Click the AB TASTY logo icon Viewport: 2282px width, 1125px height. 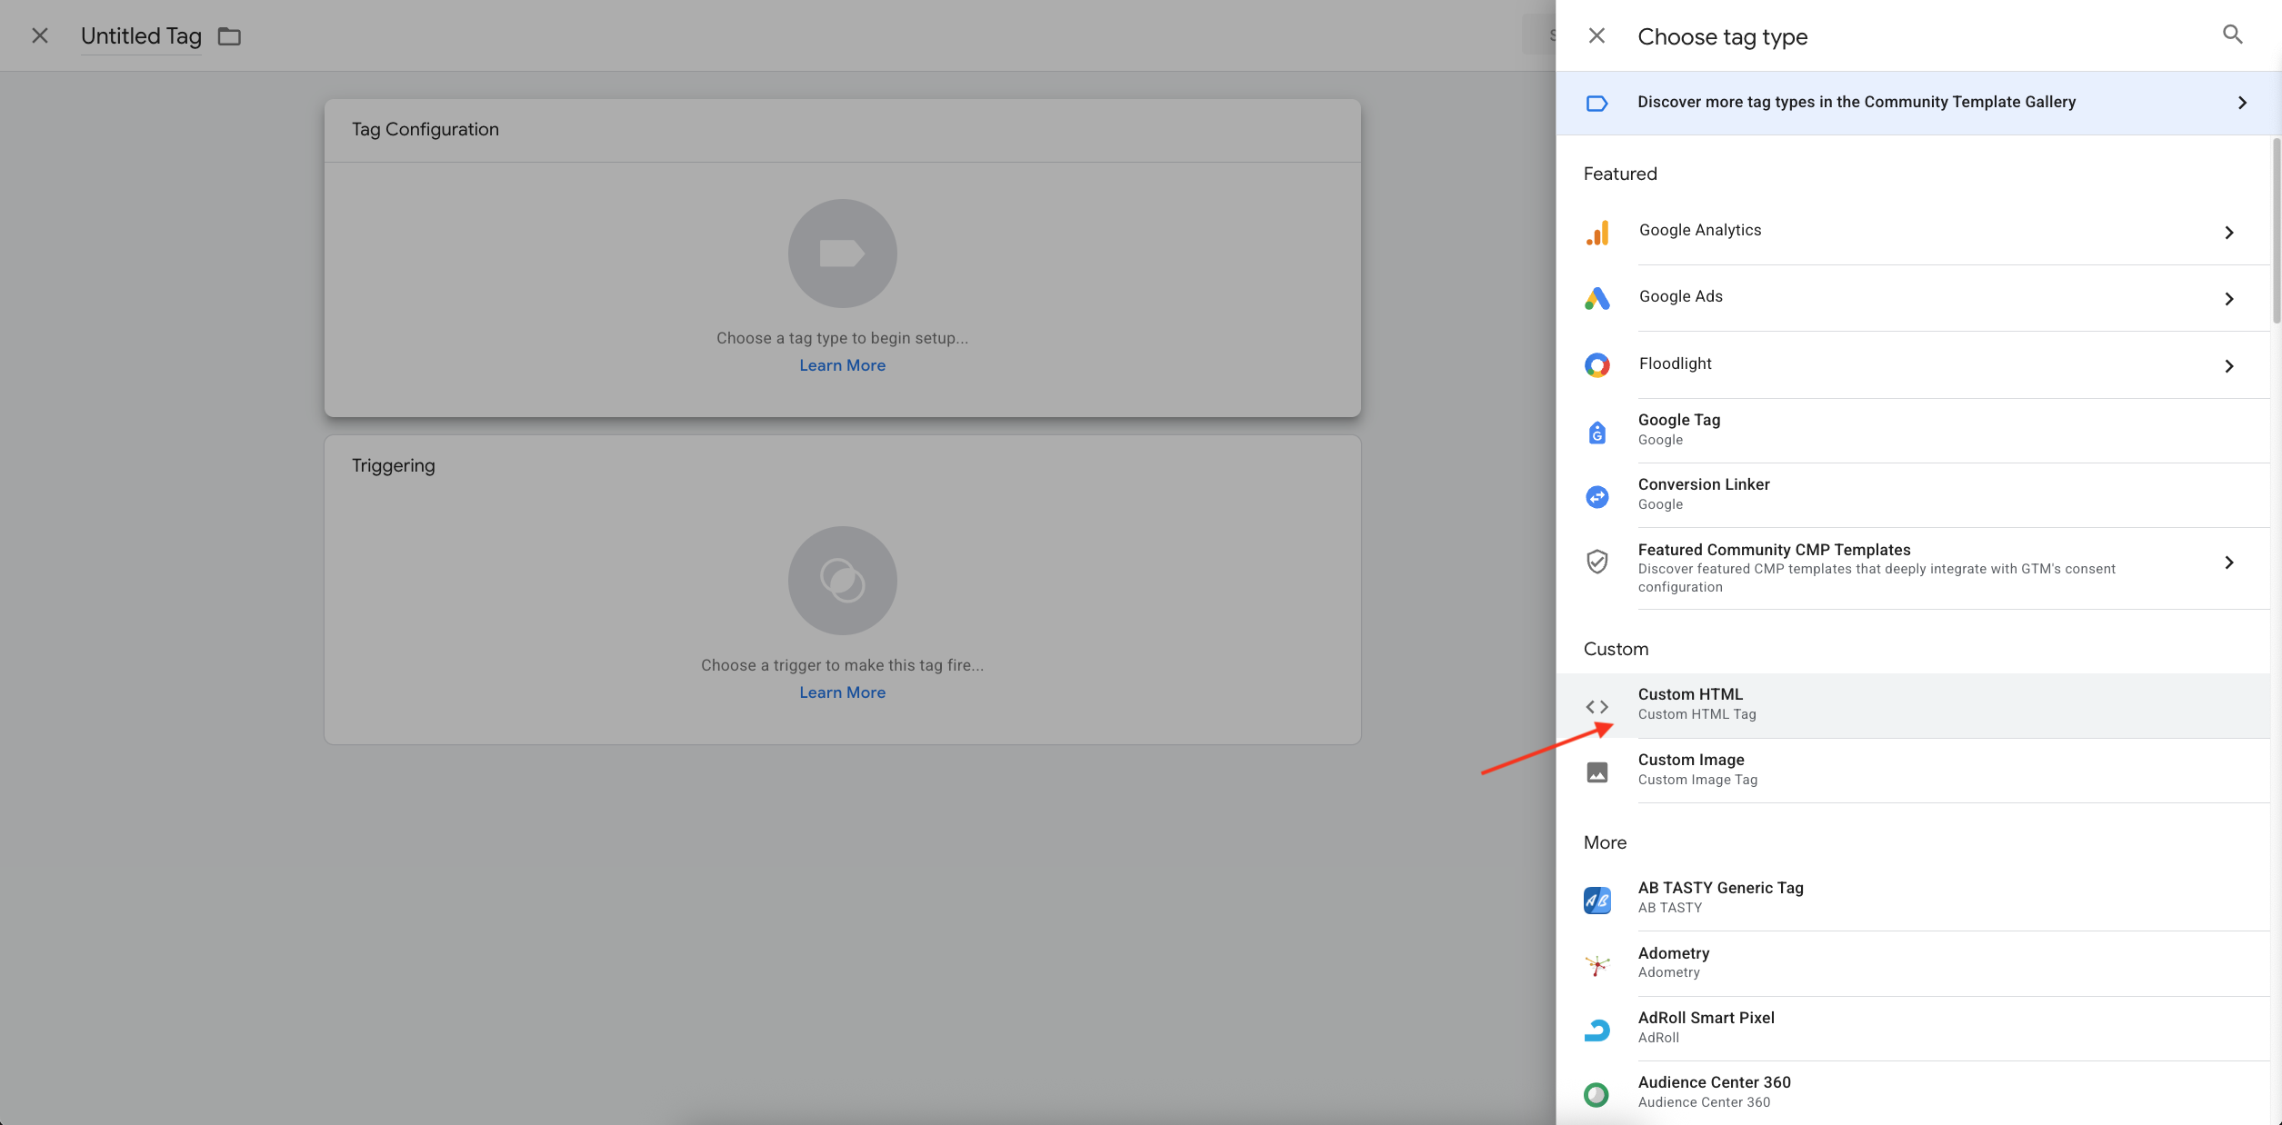tap(1597, 901)
